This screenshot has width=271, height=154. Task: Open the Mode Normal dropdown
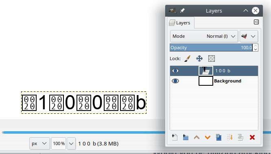coord(204,36)
